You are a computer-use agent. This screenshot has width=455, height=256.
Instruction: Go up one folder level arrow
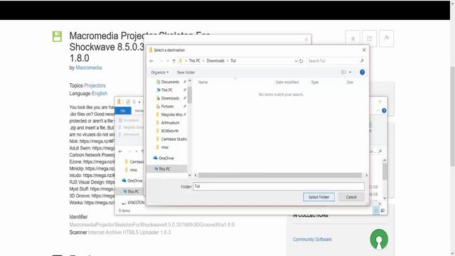173,61
